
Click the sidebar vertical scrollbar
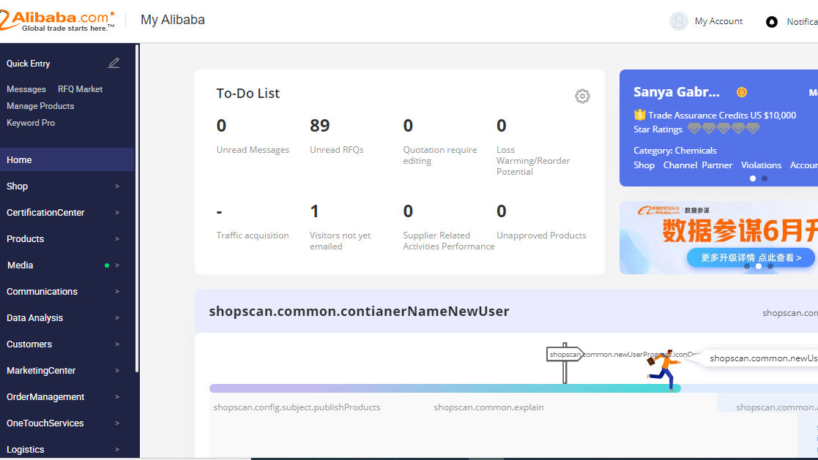tap(137, 208)
